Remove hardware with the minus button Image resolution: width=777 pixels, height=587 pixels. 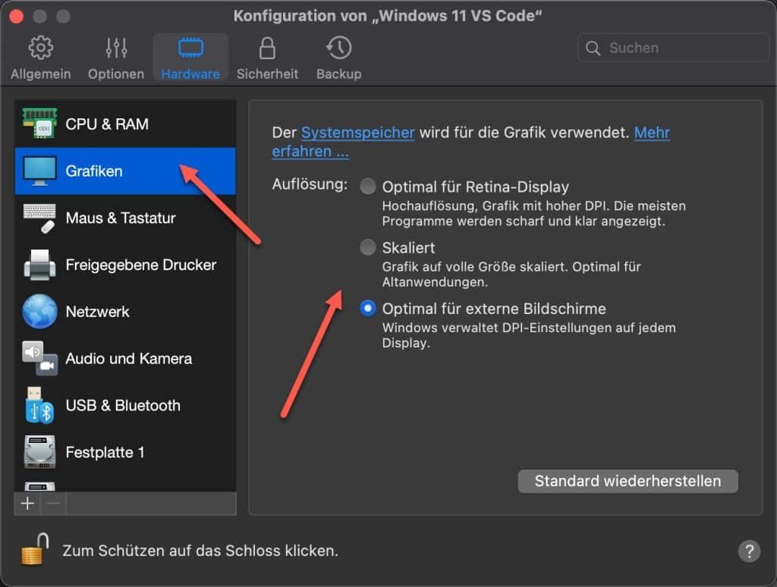50,503
